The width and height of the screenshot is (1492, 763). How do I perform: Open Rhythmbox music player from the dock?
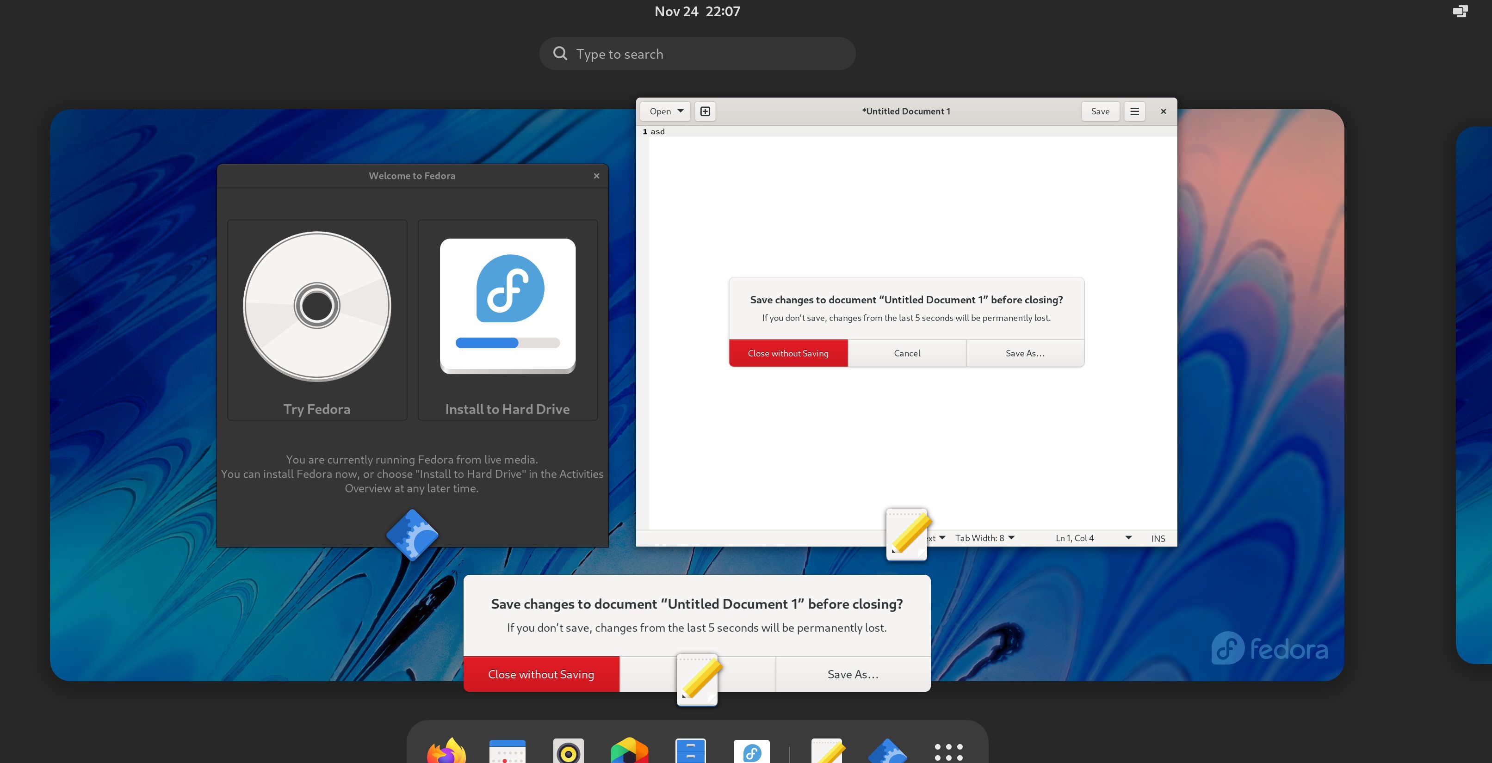568,752
